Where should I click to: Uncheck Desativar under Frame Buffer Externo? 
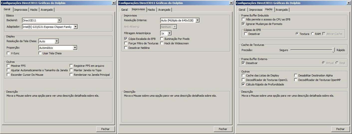click(x=243, y=63)
